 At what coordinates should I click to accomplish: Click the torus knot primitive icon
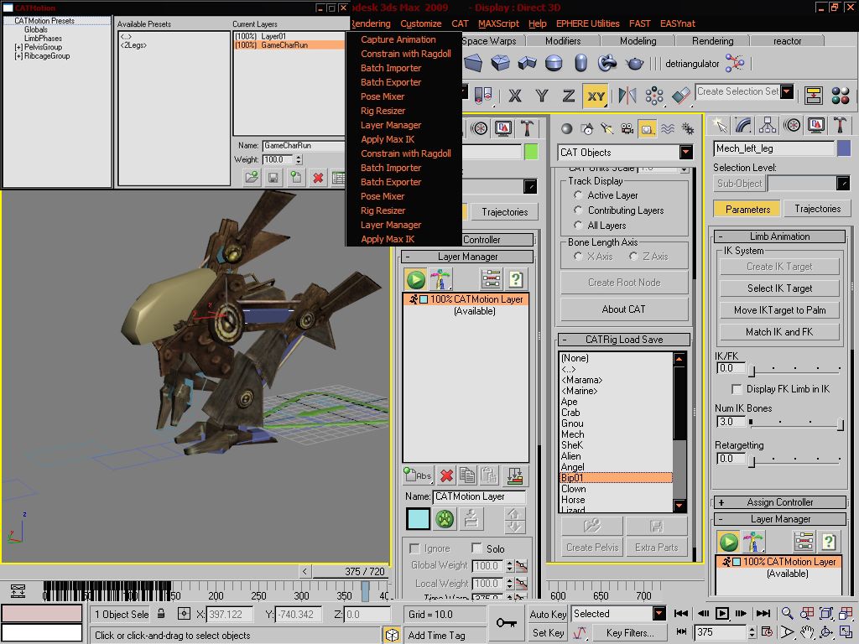[607, 64]
